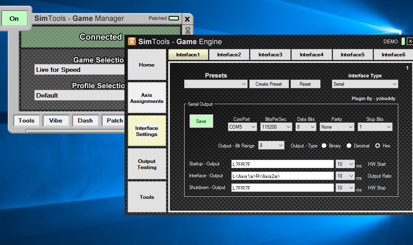
Task: Click the green Save button
Action: coord(201,121)
